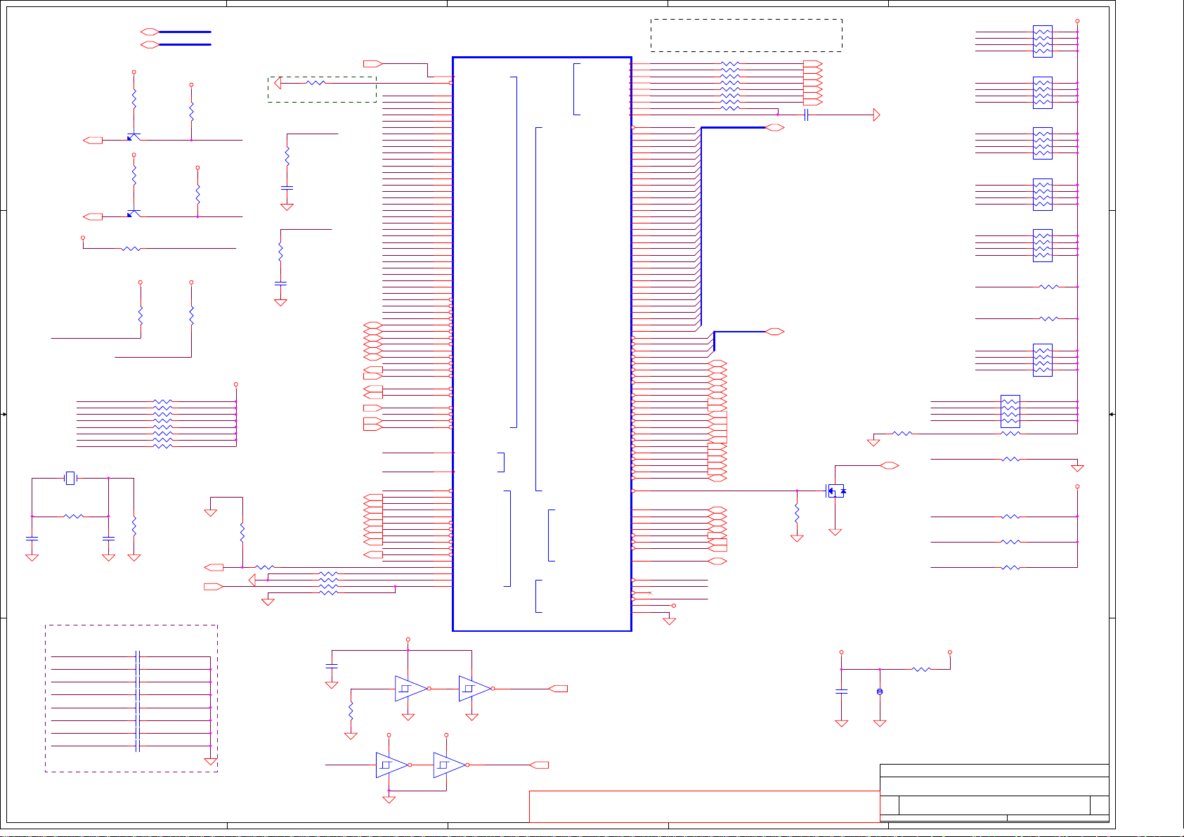Image resolution: width=1184 pixels, height=837 pixels.
Task: Select the second Schmitt buffer in the lower chain
Action: coord(451,765)
